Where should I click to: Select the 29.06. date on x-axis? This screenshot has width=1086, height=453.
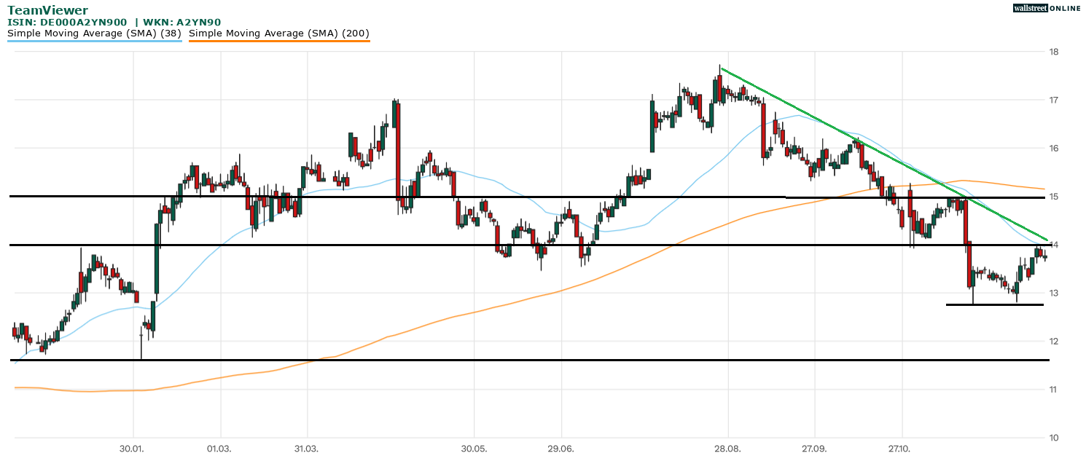pos(562,448)
